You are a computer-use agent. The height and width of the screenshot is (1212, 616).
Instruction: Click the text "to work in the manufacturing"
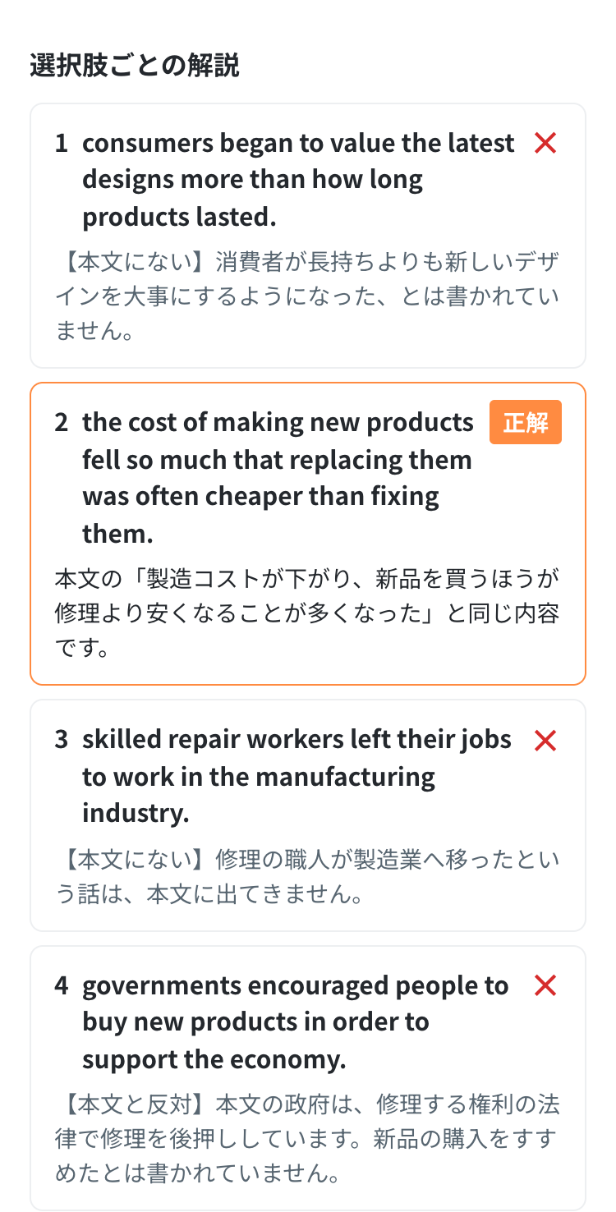(259, 777)
